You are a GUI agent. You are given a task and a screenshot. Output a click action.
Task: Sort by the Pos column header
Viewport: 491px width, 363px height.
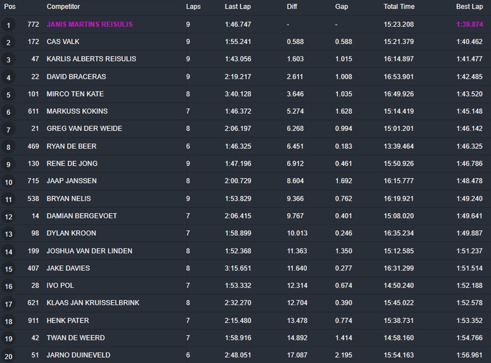[x=10, y=7]
